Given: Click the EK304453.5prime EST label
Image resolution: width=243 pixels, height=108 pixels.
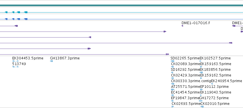Looking at the screenshot, I should point(28,58).
